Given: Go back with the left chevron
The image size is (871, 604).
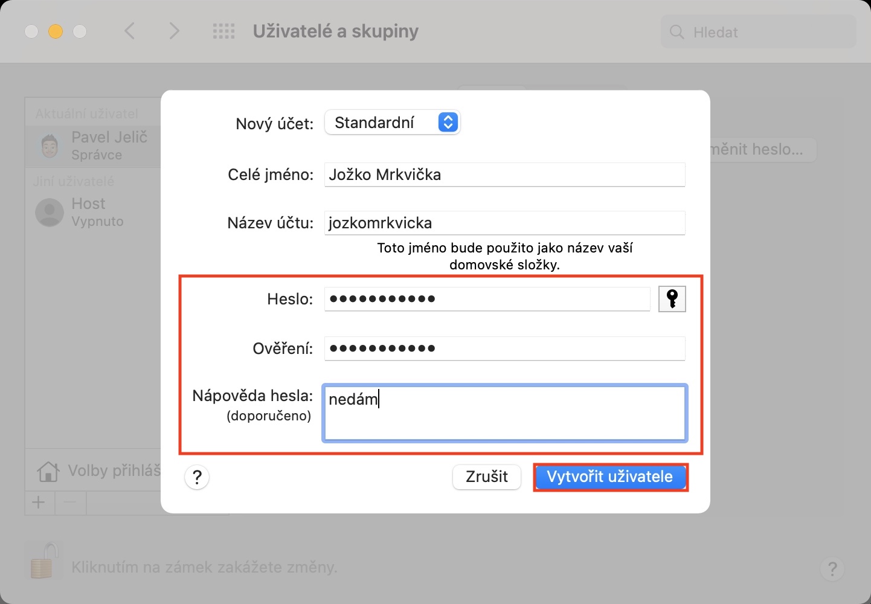Looking at the screenshot, I should [x=129, y=31].
